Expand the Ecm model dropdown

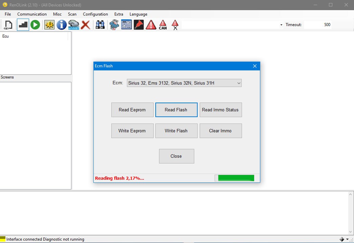239,83
